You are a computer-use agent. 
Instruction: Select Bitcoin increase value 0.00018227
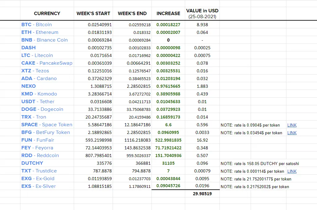168,25
